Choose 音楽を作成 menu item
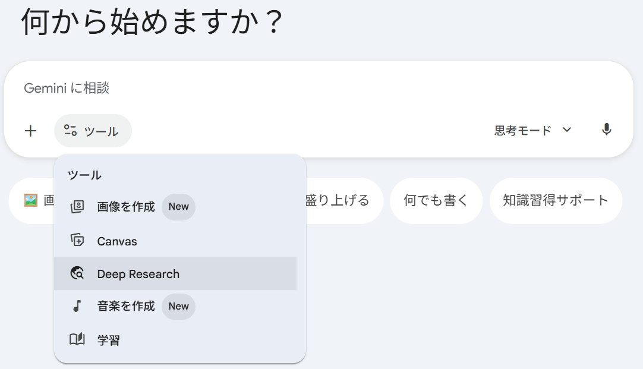The width and height of the screenshot is (643, 369). (175, 306)
